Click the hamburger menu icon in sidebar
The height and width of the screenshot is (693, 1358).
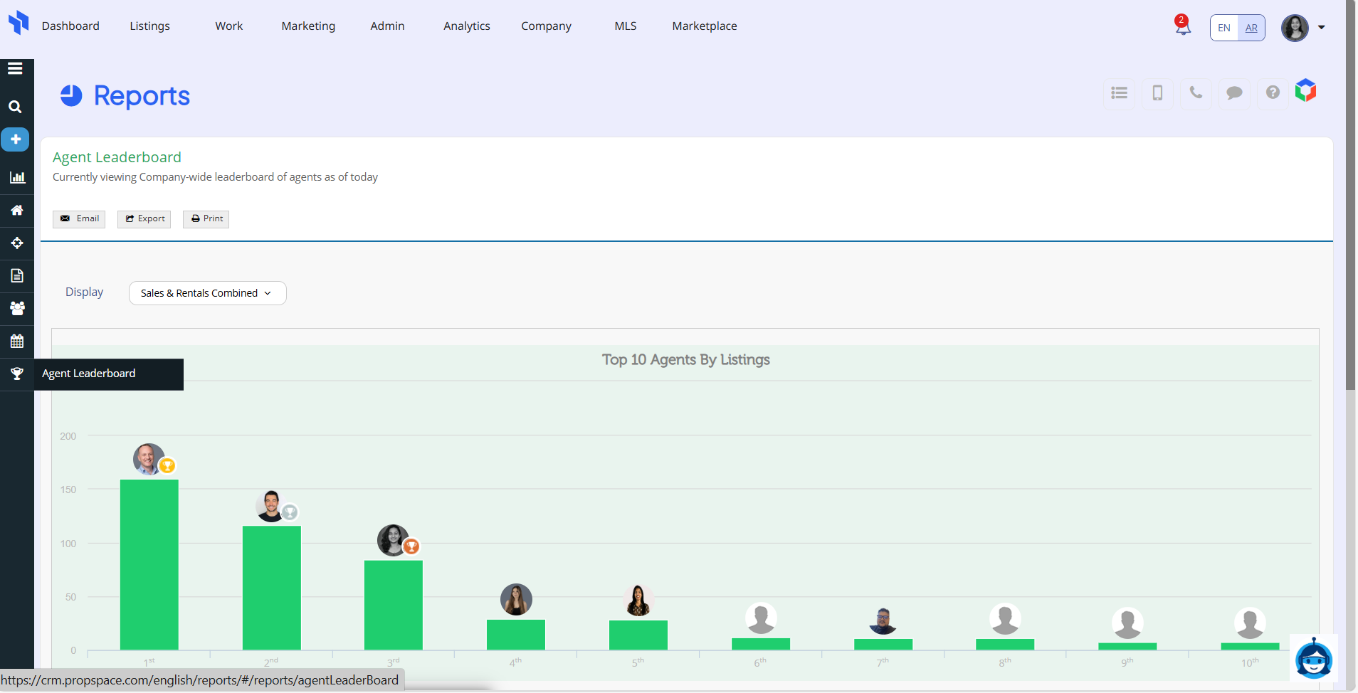pos(15,69)
